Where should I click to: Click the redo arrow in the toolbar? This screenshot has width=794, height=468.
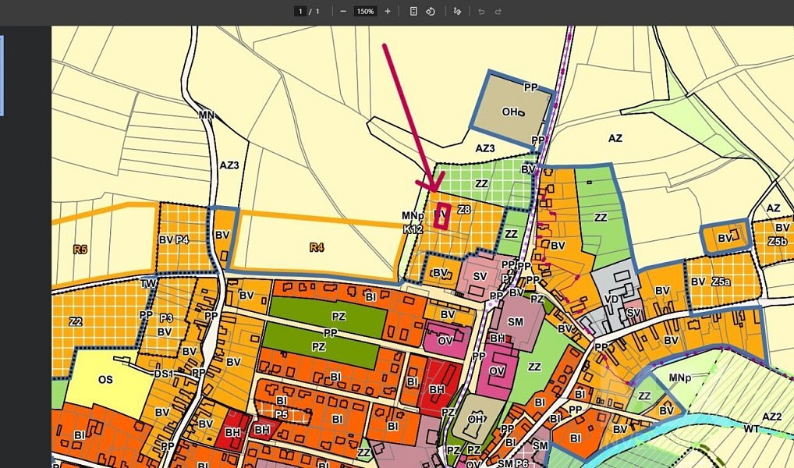coord(498,11)
